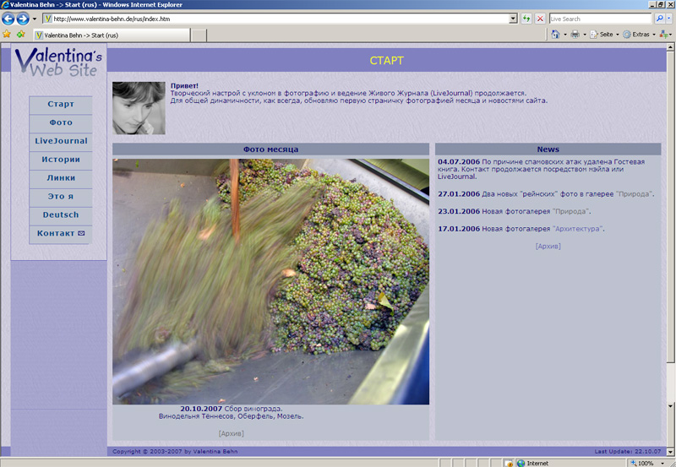
Task: Click the Internet Explorer title bar icon
Action: tap(5, 5)
